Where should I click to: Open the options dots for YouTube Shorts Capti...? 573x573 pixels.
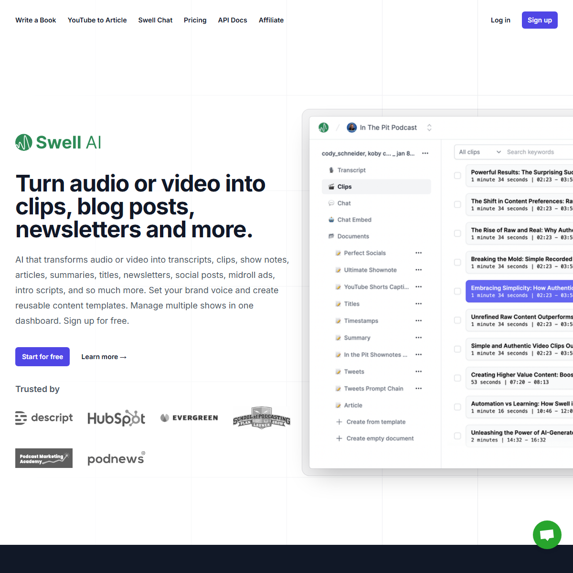click(419, 287)
